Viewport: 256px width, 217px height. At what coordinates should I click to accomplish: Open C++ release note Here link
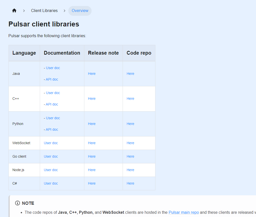(x=92, y=99)
